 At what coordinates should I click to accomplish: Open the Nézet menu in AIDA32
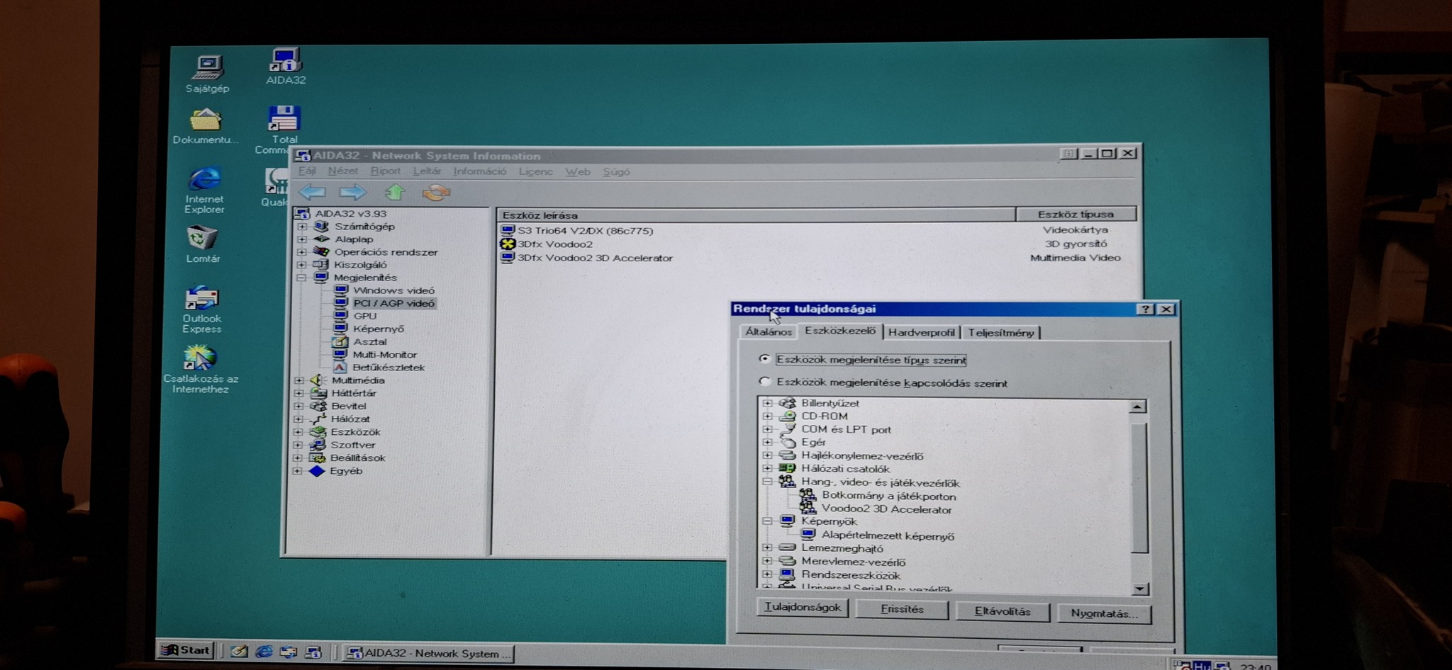click(x=342, y=171)
